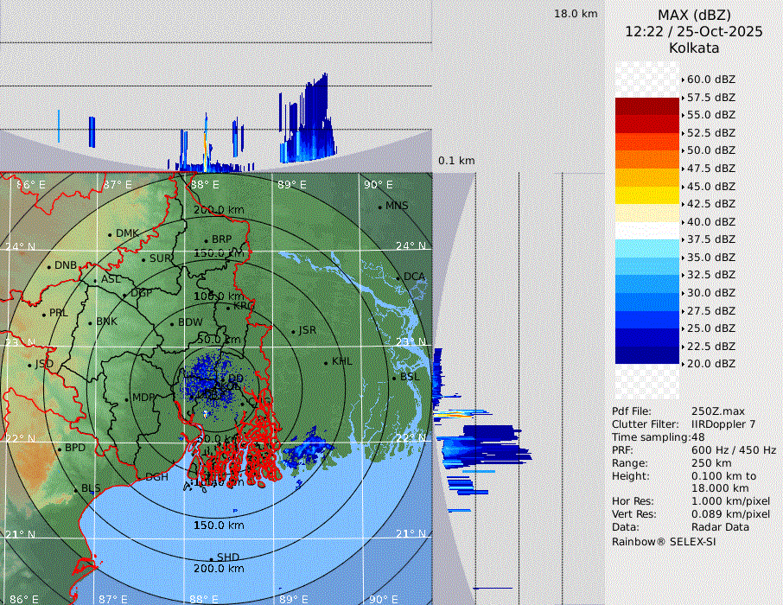Click the BPD station marker

[x=59, y=449]
